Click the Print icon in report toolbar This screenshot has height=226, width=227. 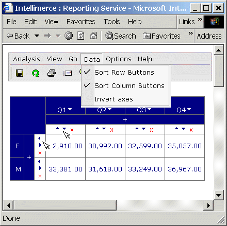pyautogui.click(x=52, y=73)
